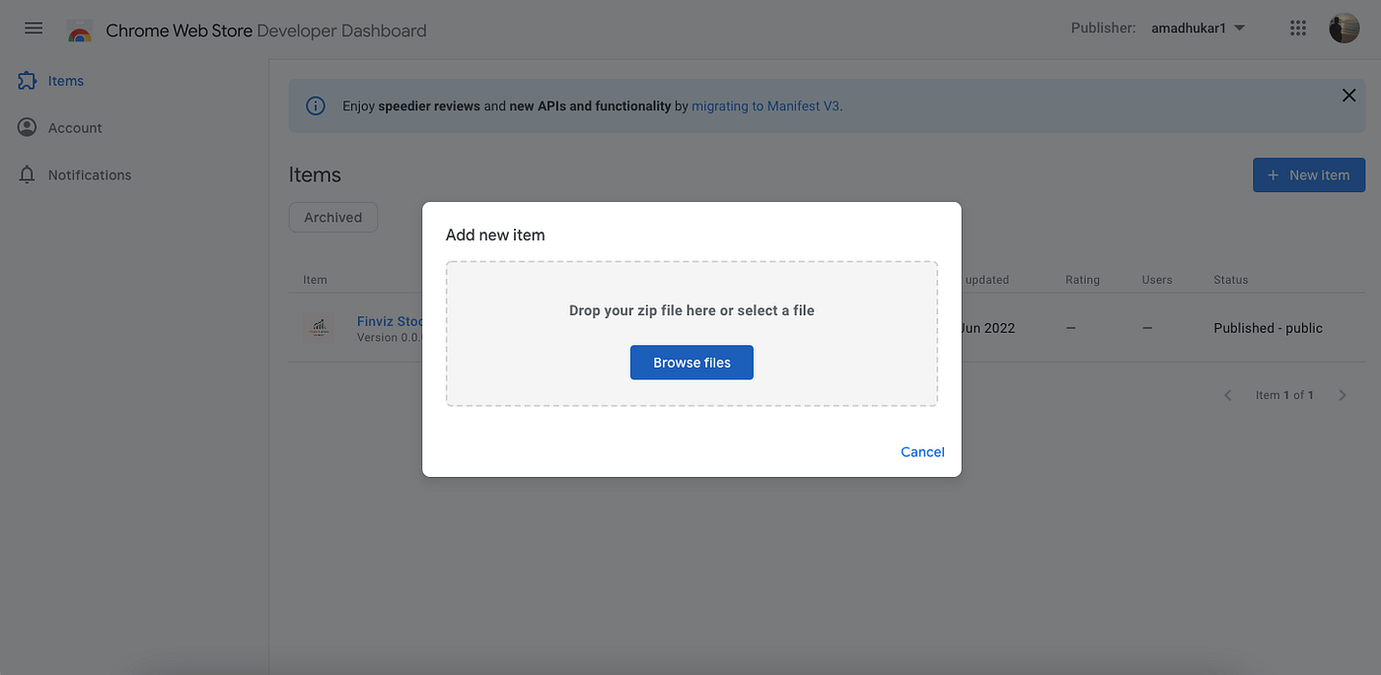Click the New item button
The height and width of the screenshot is (675, 1381).
tap(1309, 174)
